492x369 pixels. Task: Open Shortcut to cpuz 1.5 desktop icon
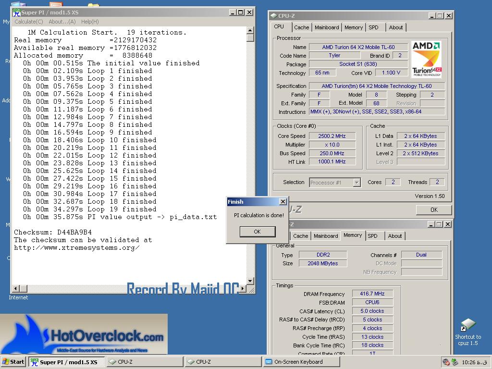[467, 332]
